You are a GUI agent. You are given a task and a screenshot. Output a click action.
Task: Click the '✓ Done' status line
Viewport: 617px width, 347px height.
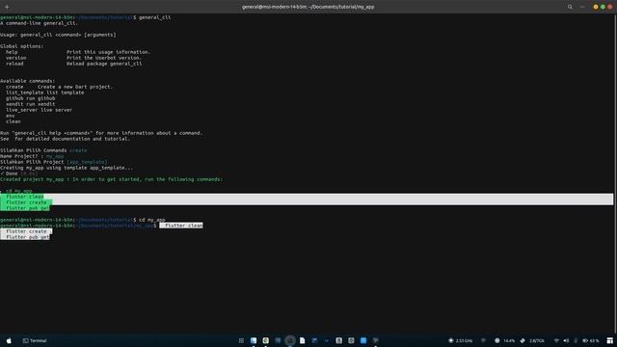pyautogui.click(x=19, y=173)
